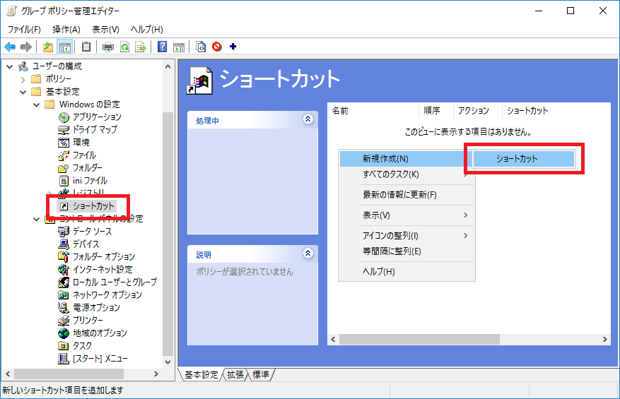Expand the ポリシー tree node

click(24, 79)
